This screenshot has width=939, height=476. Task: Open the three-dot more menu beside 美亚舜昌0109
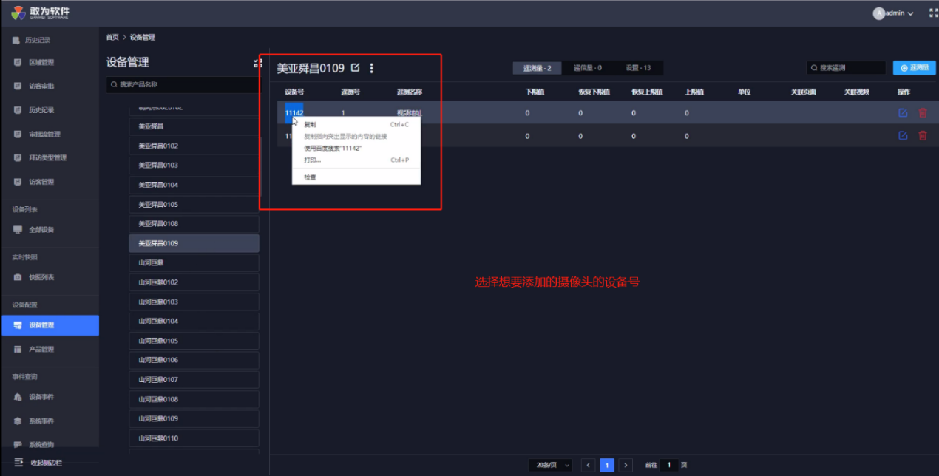click(372, 68)
